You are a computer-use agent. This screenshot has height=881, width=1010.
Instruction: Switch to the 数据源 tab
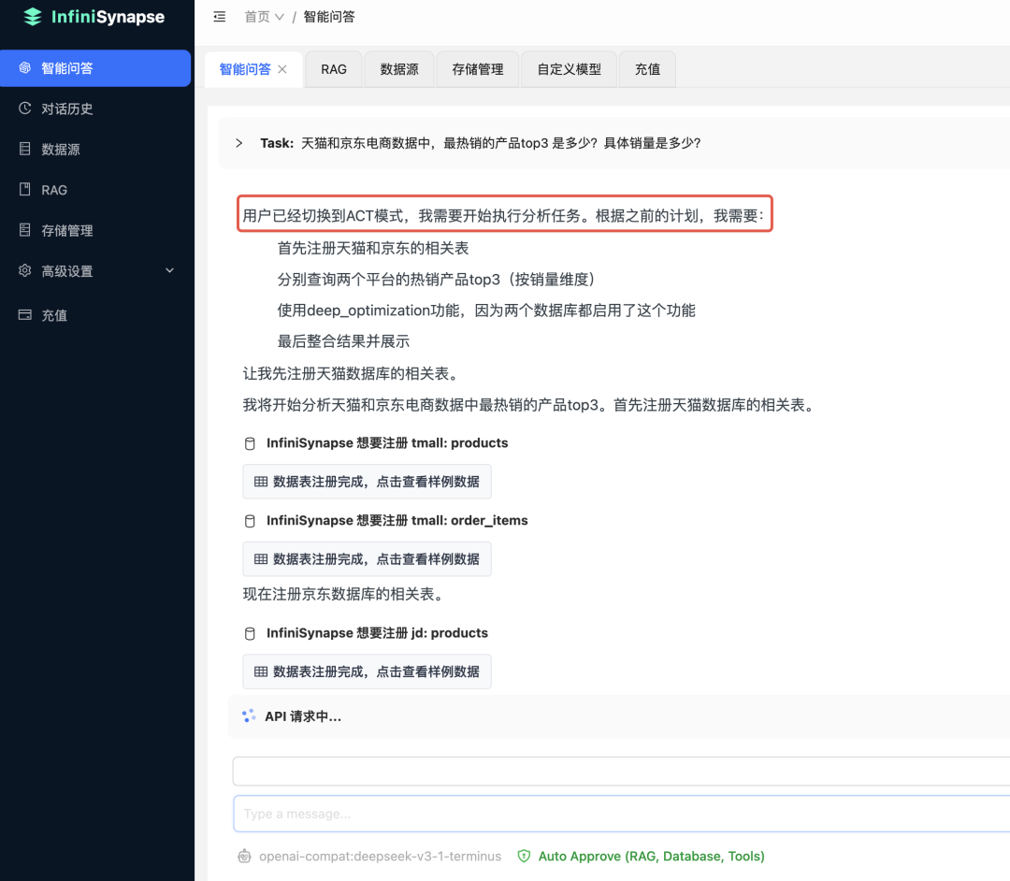click(x=399, y=69)
